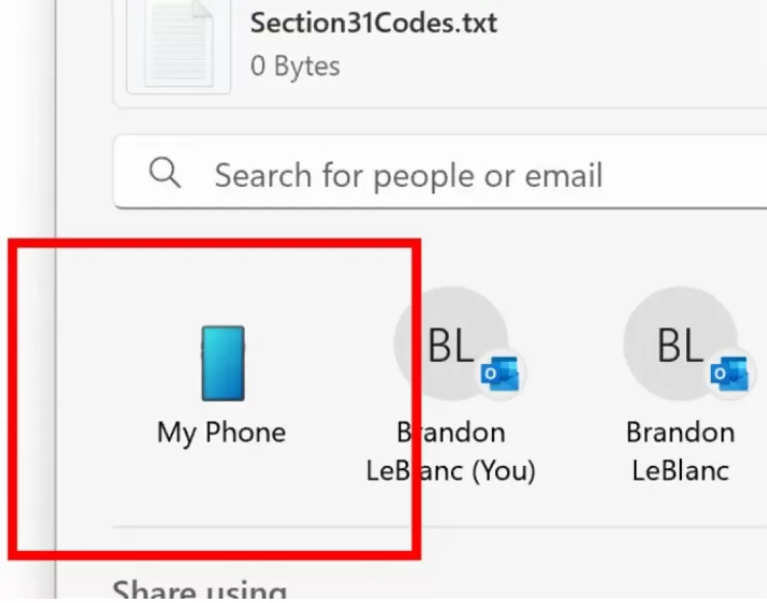Image resolution: width=767 pixels, height=603 pixels.
Task: Click the BL initials of the (You) contact
Action: pyautogui.click(x=451, y=346)
